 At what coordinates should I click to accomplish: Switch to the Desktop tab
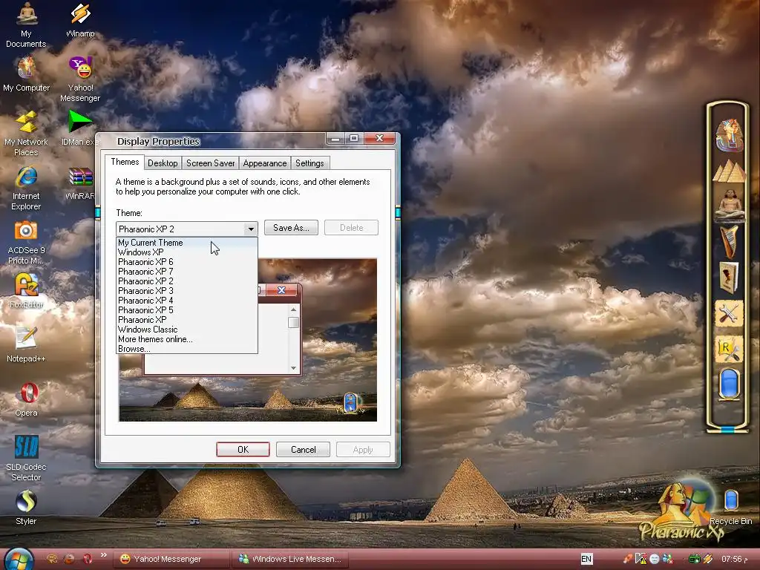163,163
